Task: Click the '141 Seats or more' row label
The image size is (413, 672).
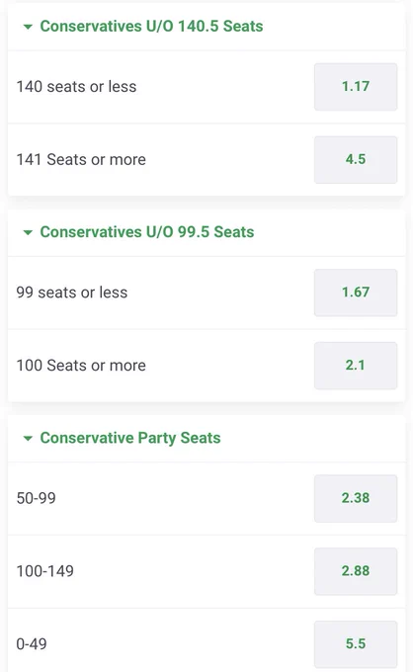Action: [81, 159]
